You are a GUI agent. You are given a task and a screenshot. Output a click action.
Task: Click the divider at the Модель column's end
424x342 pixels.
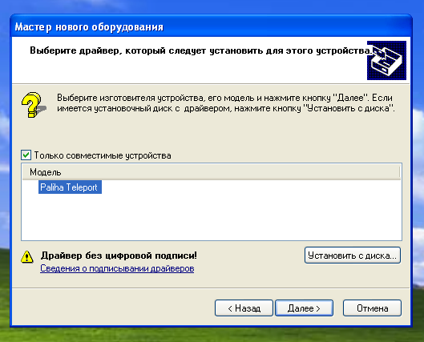click(x=399, y=172)
